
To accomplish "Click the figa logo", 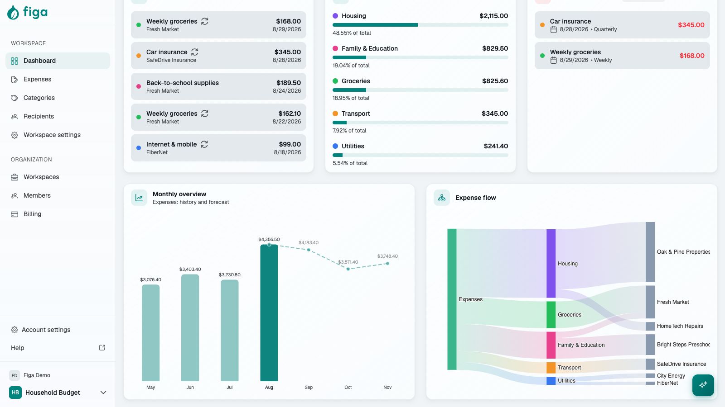I will [x=27, y=12].
